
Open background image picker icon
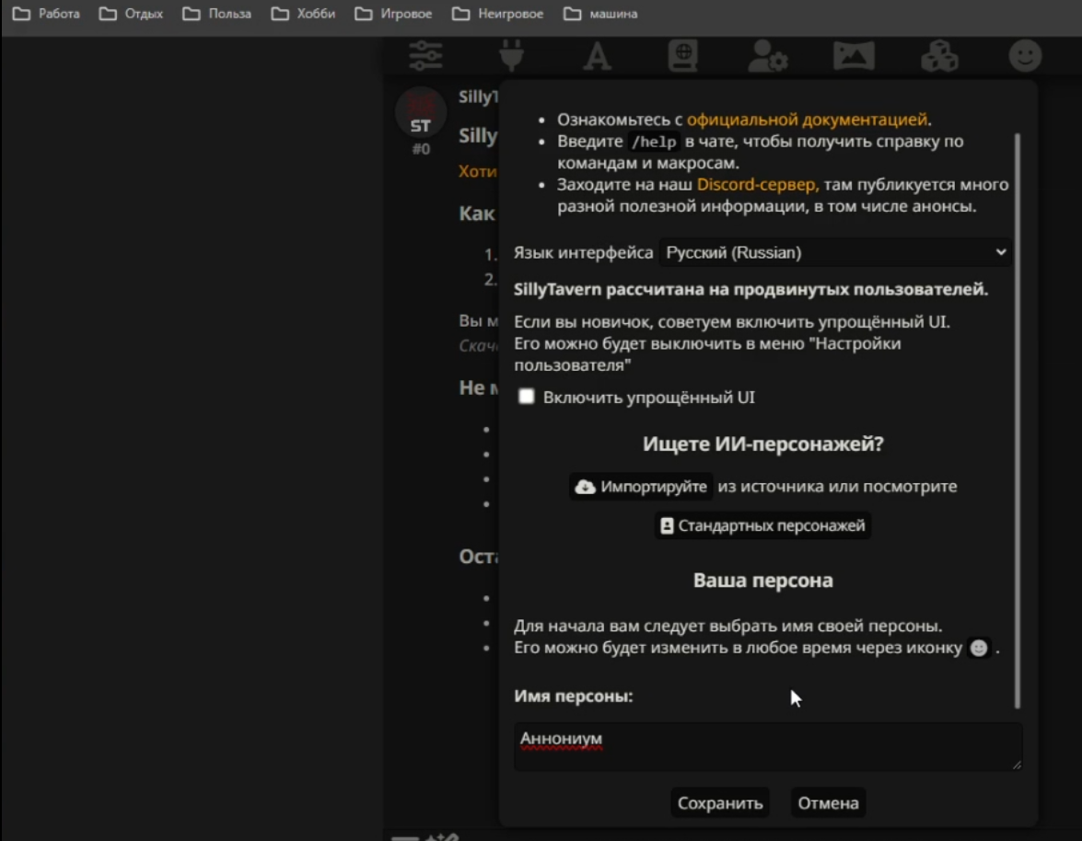(x=854, y=56)
